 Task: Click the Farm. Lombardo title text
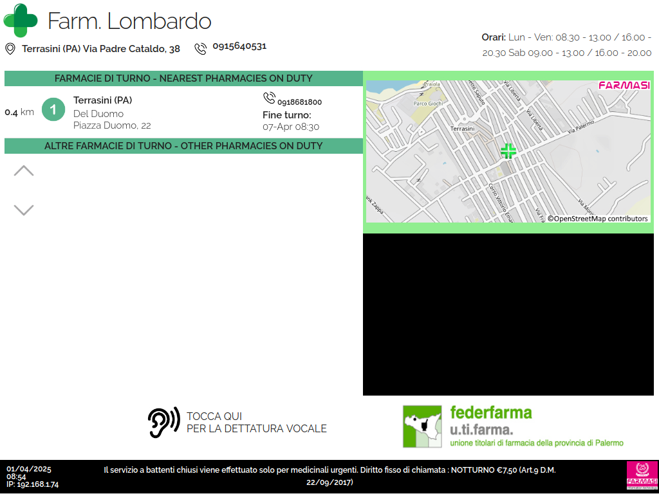click(129, 21)
